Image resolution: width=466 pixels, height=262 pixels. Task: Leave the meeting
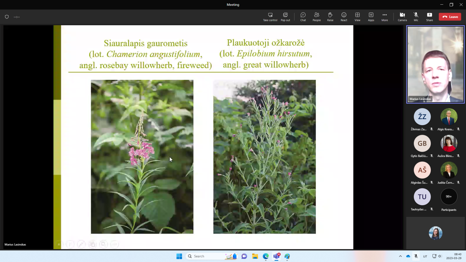click(x=450, y=17)
